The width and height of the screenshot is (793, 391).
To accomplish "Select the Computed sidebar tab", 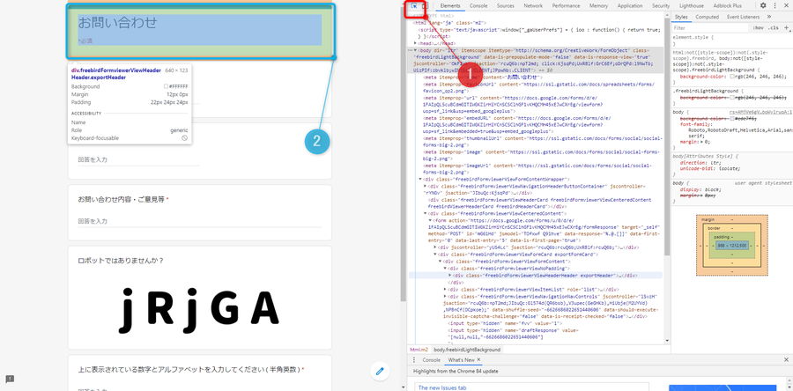I will (707, 17).
